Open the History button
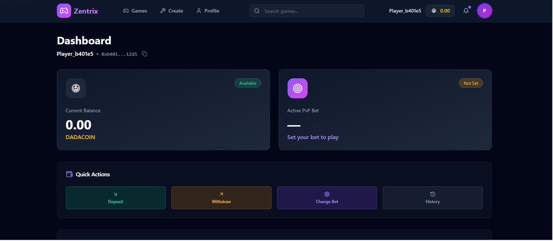 point(433,198)
